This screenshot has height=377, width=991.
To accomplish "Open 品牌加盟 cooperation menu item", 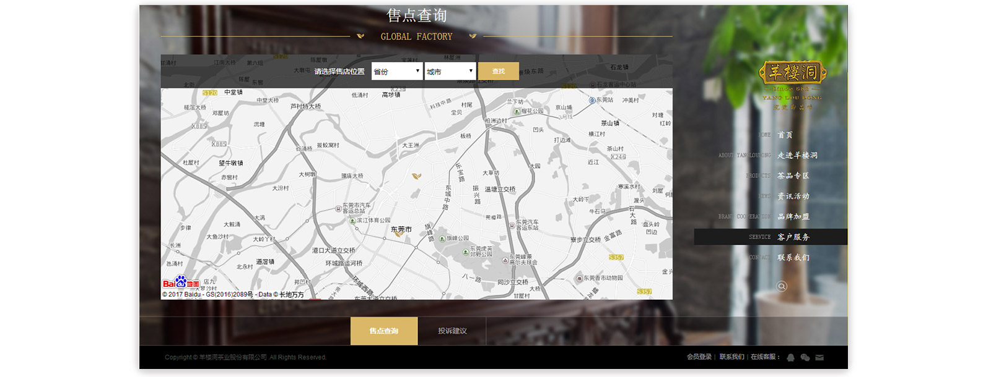I will [793, 216].
